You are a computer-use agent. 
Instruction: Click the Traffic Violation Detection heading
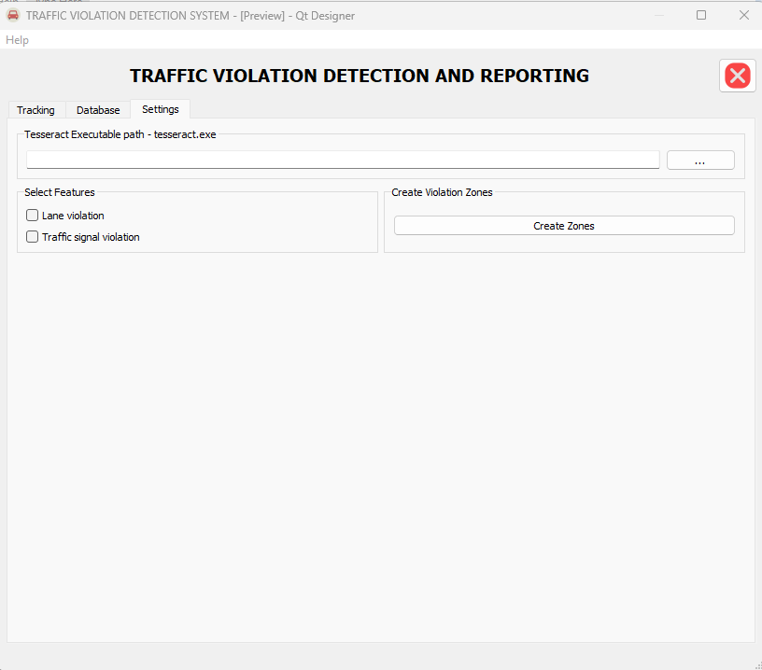[x=360, y=76]
